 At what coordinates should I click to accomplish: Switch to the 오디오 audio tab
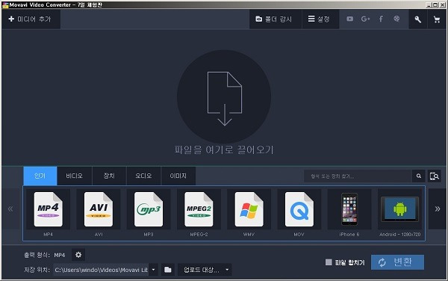point(143,176)
